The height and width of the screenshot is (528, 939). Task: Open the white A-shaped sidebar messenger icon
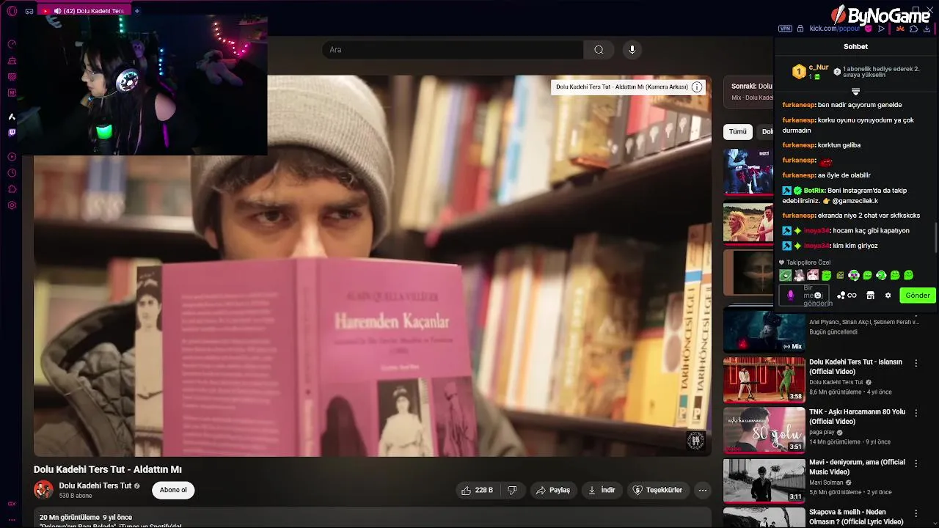click(12, 117)
